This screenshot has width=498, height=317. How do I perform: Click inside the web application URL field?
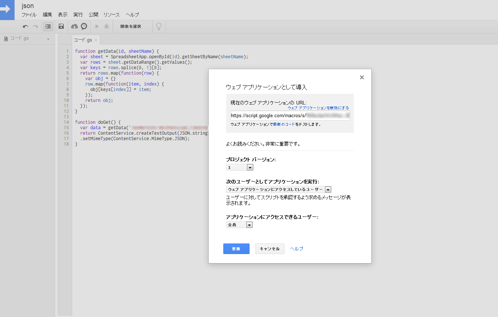288,115
